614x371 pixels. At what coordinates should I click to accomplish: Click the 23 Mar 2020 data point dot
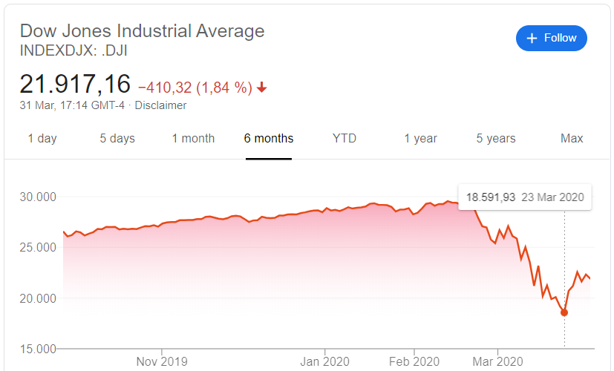564,312
